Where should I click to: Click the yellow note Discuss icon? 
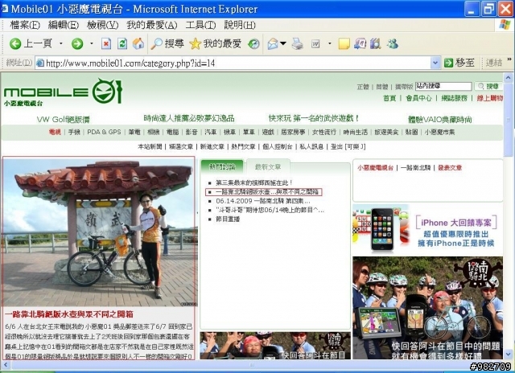pyautogui.click(x=344, y=43)
